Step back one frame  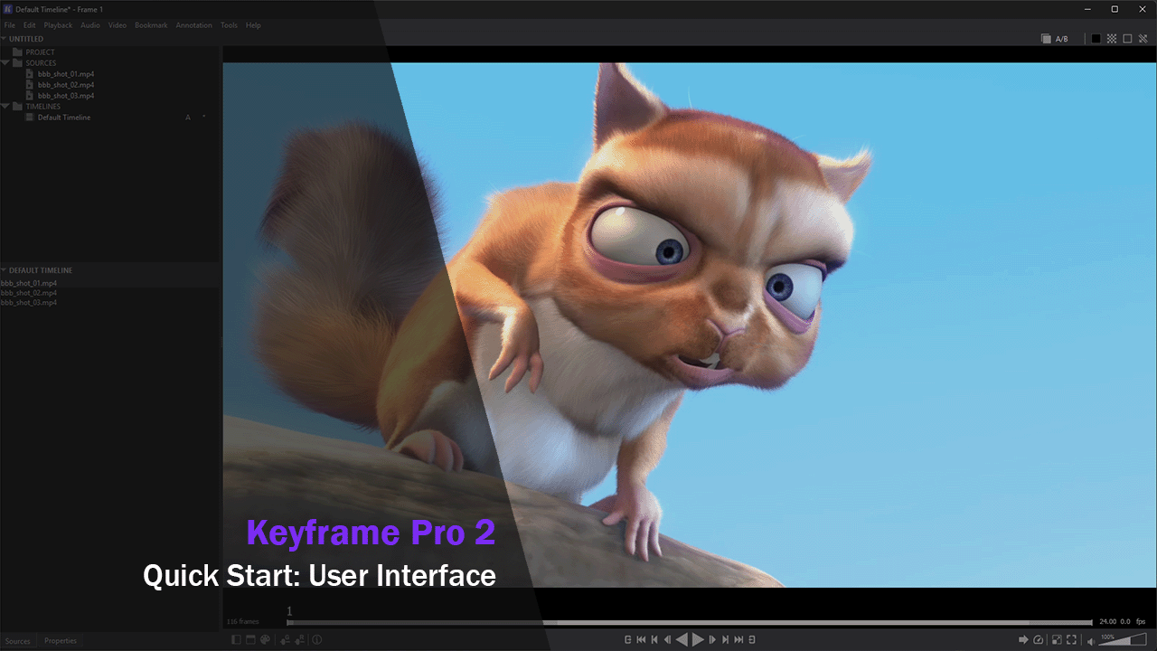click(668, 640)
